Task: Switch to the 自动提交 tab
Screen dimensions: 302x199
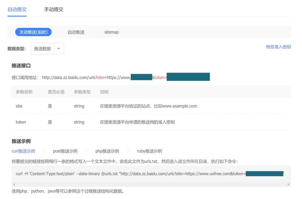Action: coord(17,9)
